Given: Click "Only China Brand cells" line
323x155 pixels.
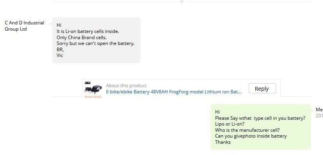Looking at the screenshot, I should click(x=81, y=38).
